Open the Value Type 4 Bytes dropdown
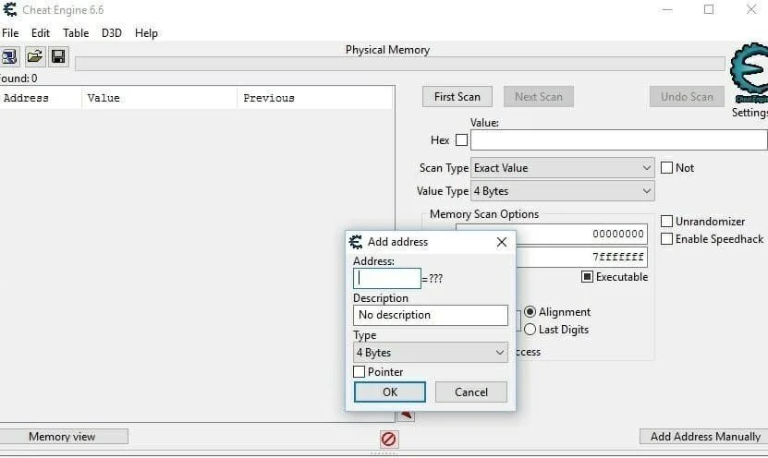The height and width of the screenshot is (458, 768). [x=562, y=191]
